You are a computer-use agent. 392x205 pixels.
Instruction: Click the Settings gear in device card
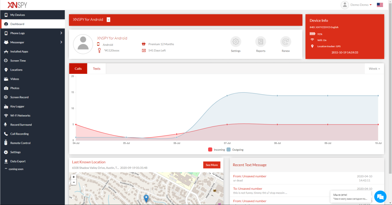coord(236,42)
